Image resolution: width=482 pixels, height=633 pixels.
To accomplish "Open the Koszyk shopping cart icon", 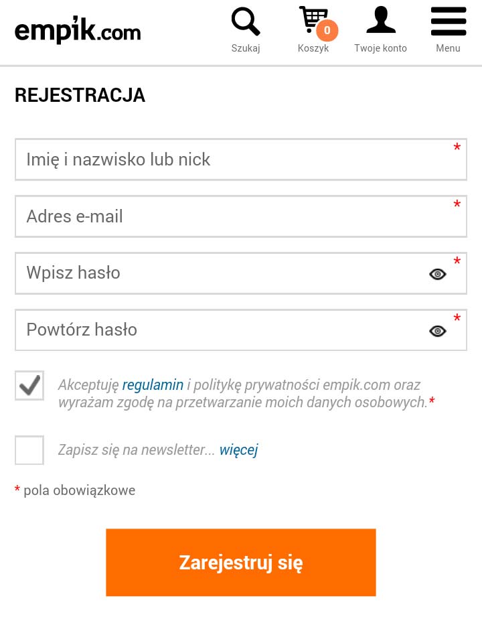I will coord(313,20).
